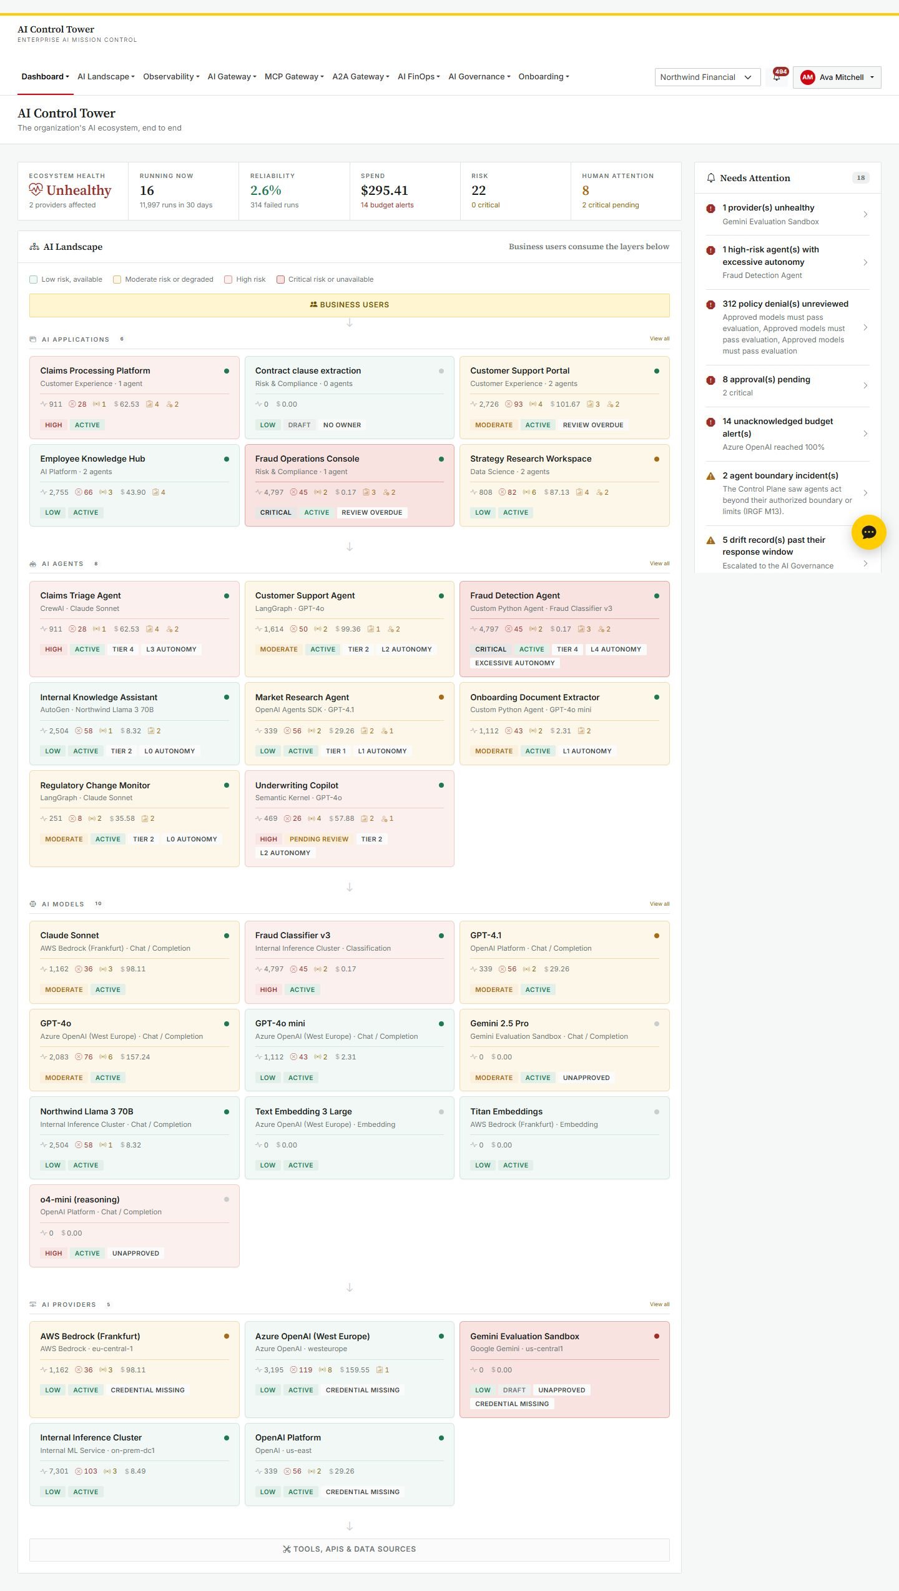Click View all for AI Models
899x1591 pixels.
pos(659,904)
